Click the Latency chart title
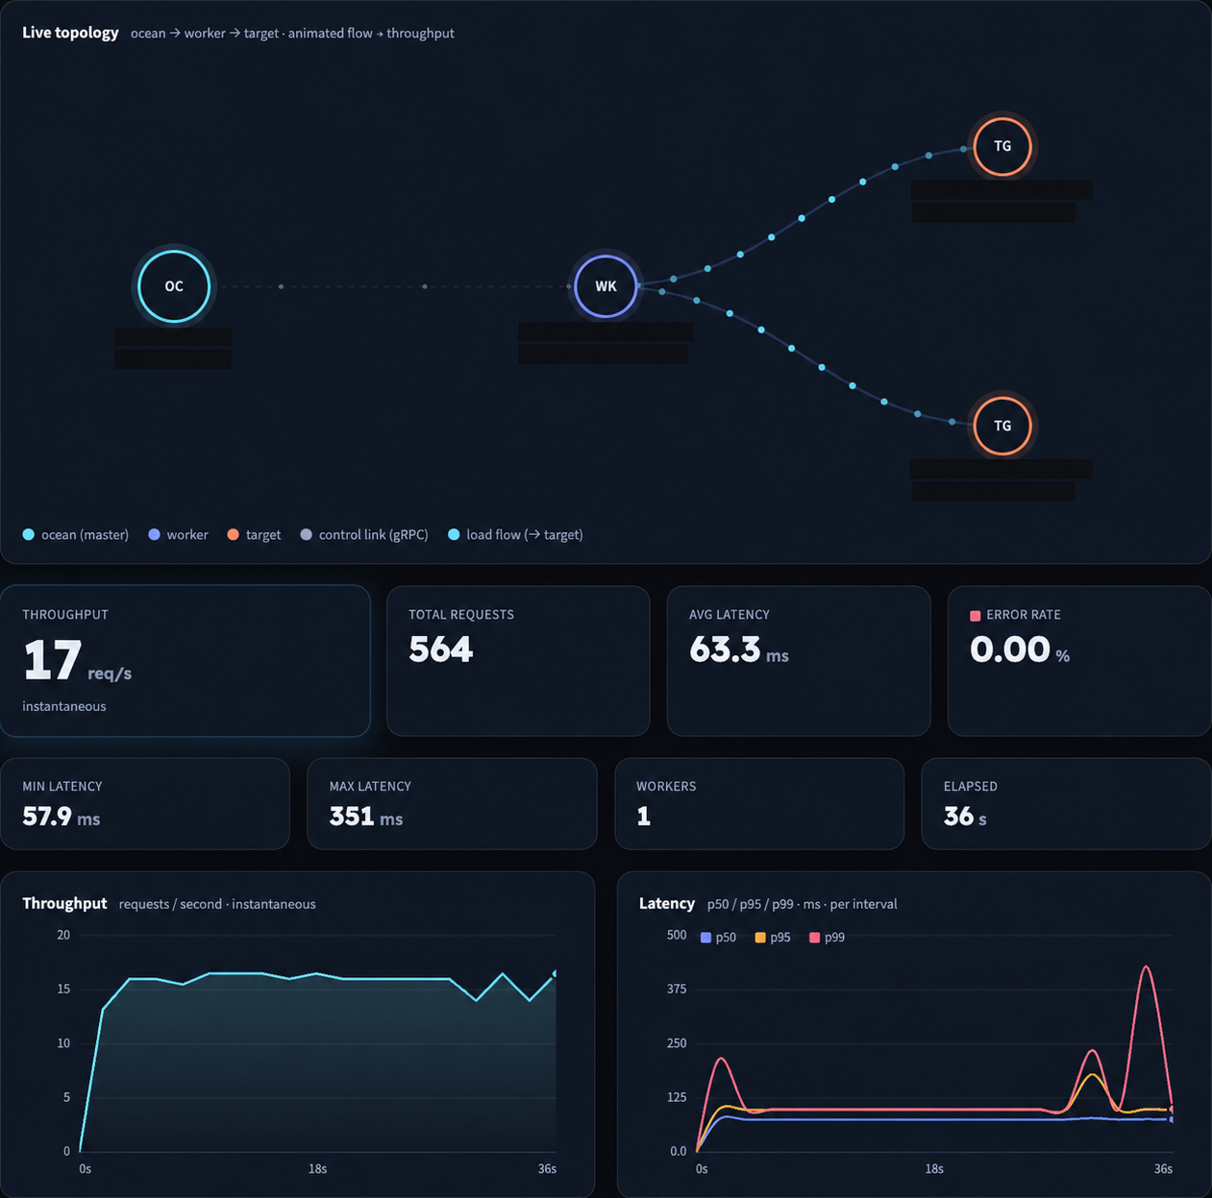Viewport: 1212px width, 1198px height. click(x=667, y=903)
